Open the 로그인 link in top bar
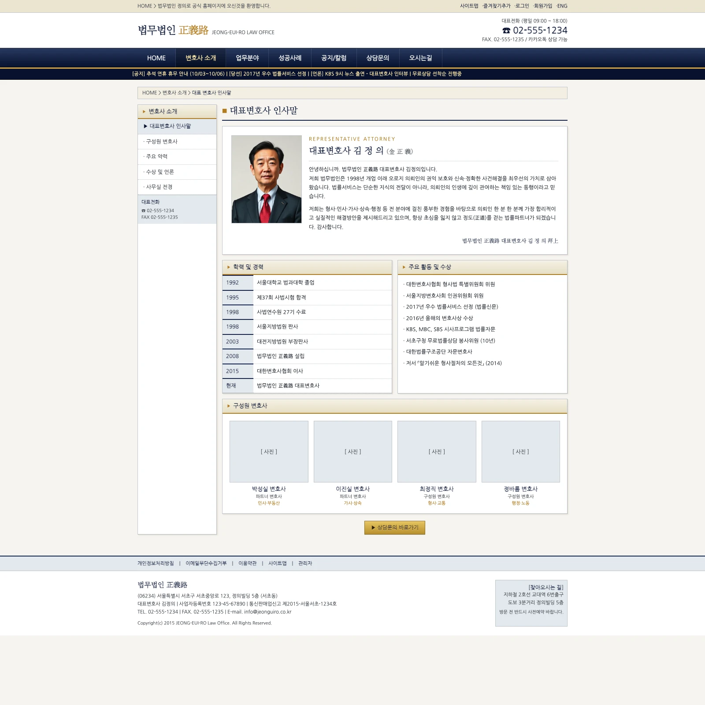The image size is (705, 705). 522,6
